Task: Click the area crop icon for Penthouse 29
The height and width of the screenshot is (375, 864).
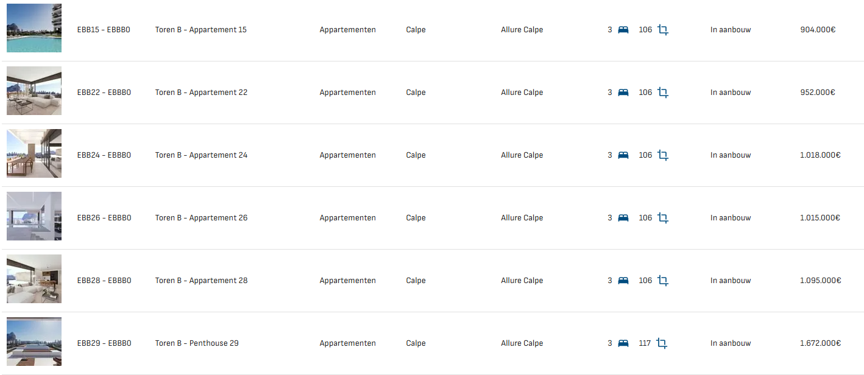Action: pyautogui.click(x=662, y=343)
